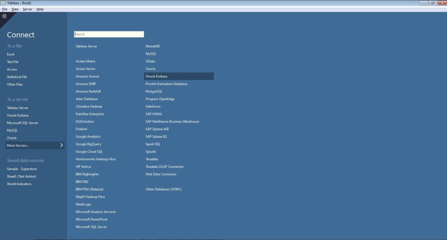The width and height of the screenshot is (447, 240).
Task: Select Microsoft PowerPivot connector
Action: (92, 219)
